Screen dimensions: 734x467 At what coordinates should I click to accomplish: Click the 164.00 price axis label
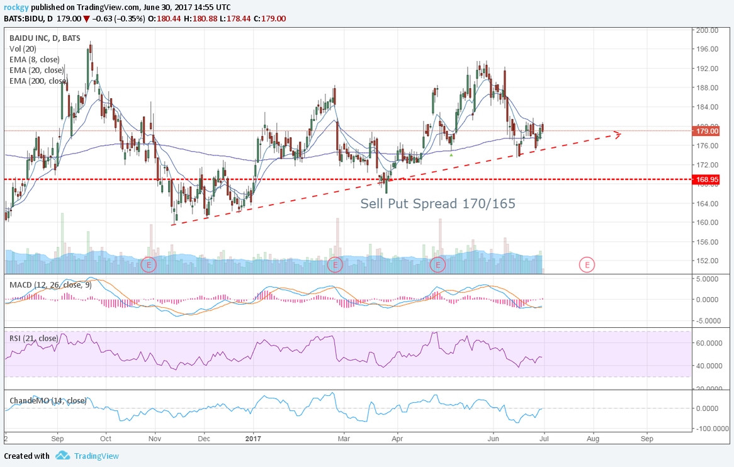point(708,203)
